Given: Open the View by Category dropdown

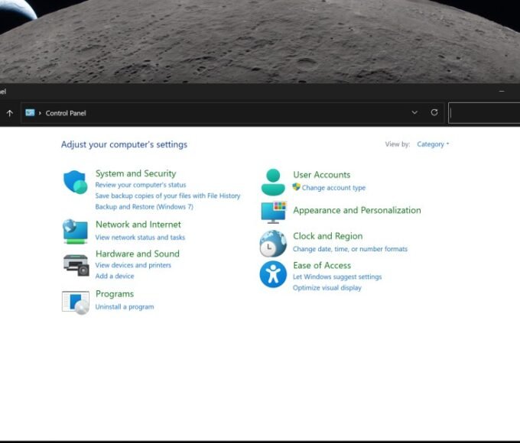Looking at the screenshot, I should [x=433, y=144].
